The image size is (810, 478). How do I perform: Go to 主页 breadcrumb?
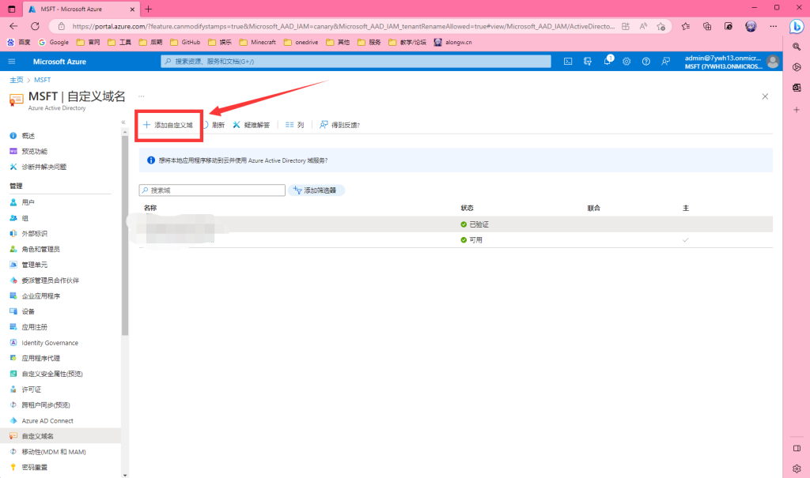pos(17,80)
